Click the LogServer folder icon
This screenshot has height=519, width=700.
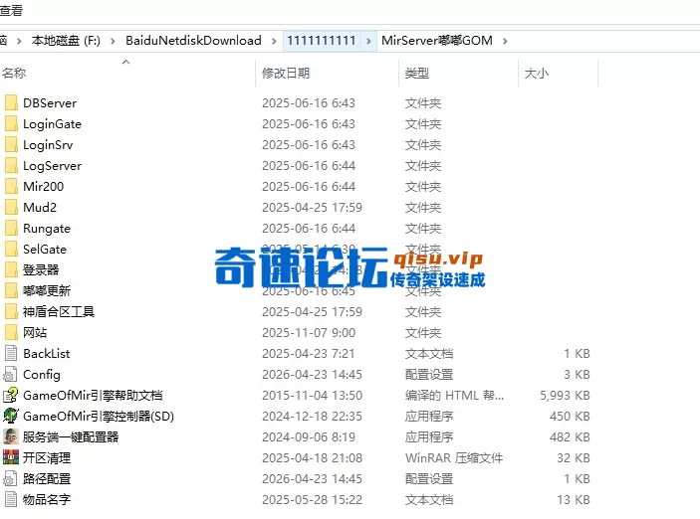11,166
